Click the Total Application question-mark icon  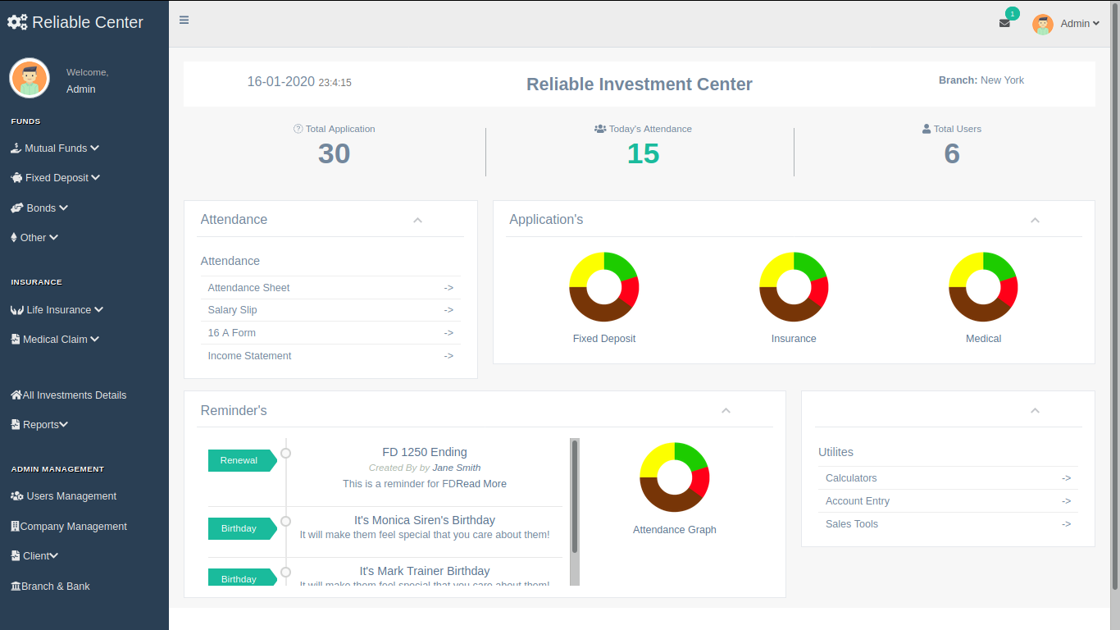pyautogui.click(x=298, y=129)
